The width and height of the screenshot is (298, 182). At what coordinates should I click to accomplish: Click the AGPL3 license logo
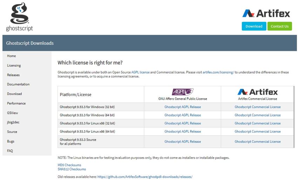click(182, 92)
